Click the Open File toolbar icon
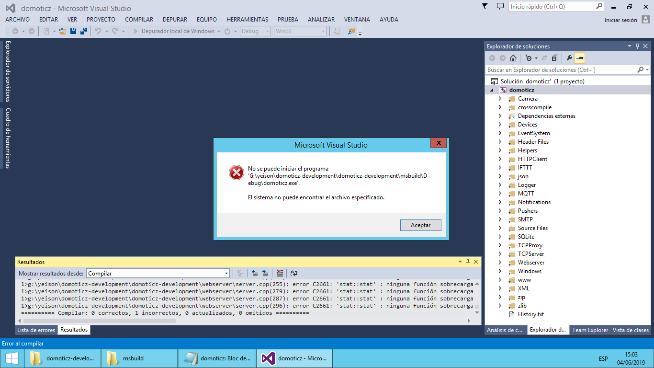Screen dimensions: 654x368 (x=62, y=31)
